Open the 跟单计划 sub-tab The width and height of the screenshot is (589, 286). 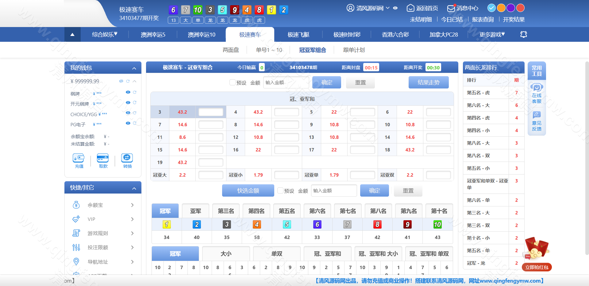(354, 50)
